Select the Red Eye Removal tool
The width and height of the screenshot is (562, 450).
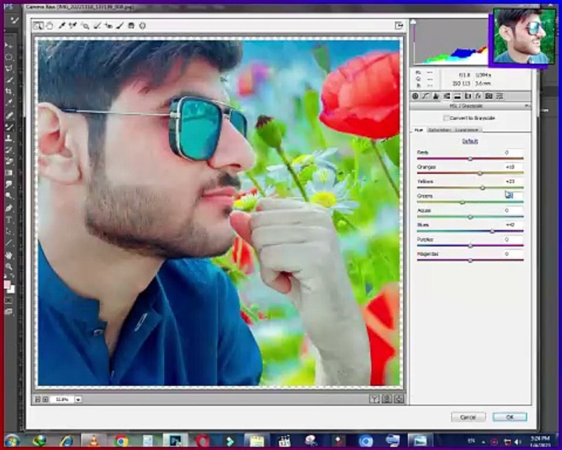pyautogui.click(x=108, y=26)
